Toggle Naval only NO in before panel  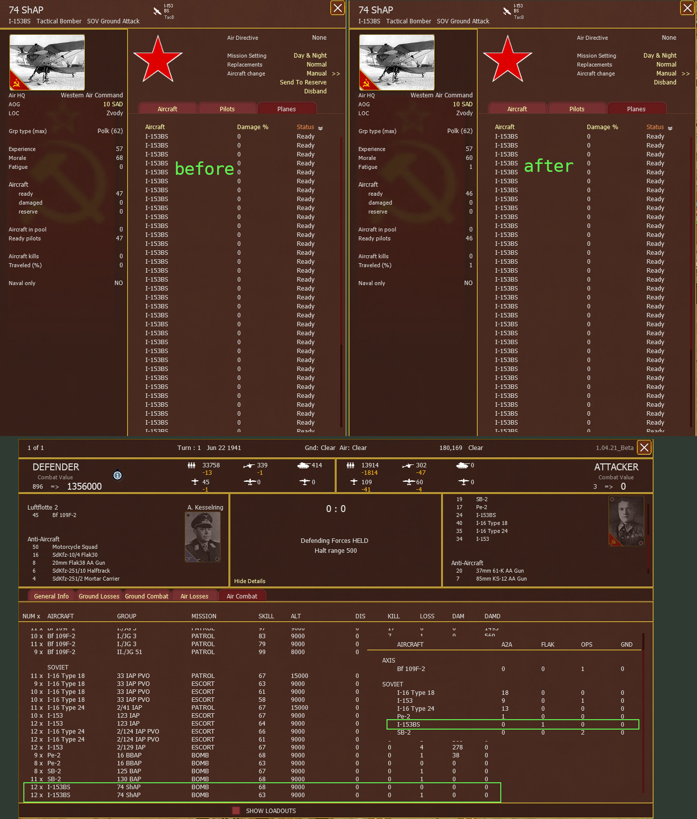(119, 283)
